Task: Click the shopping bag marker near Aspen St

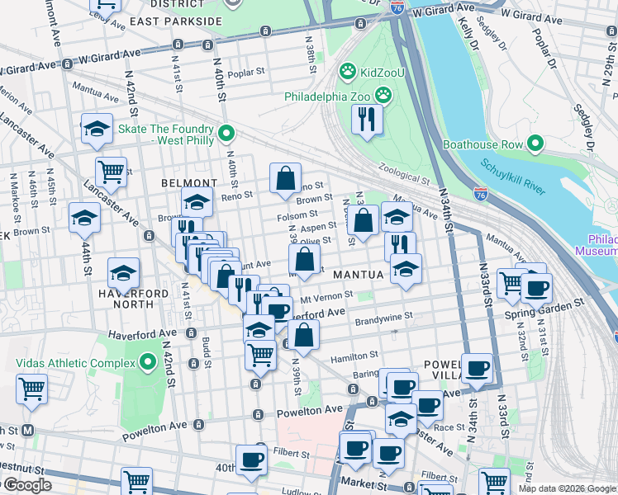Action: [x=363, y=219]
